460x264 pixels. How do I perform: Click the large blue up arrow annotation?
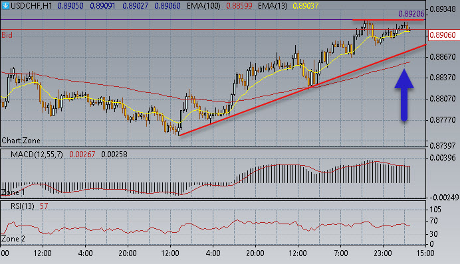coord(404,95)
